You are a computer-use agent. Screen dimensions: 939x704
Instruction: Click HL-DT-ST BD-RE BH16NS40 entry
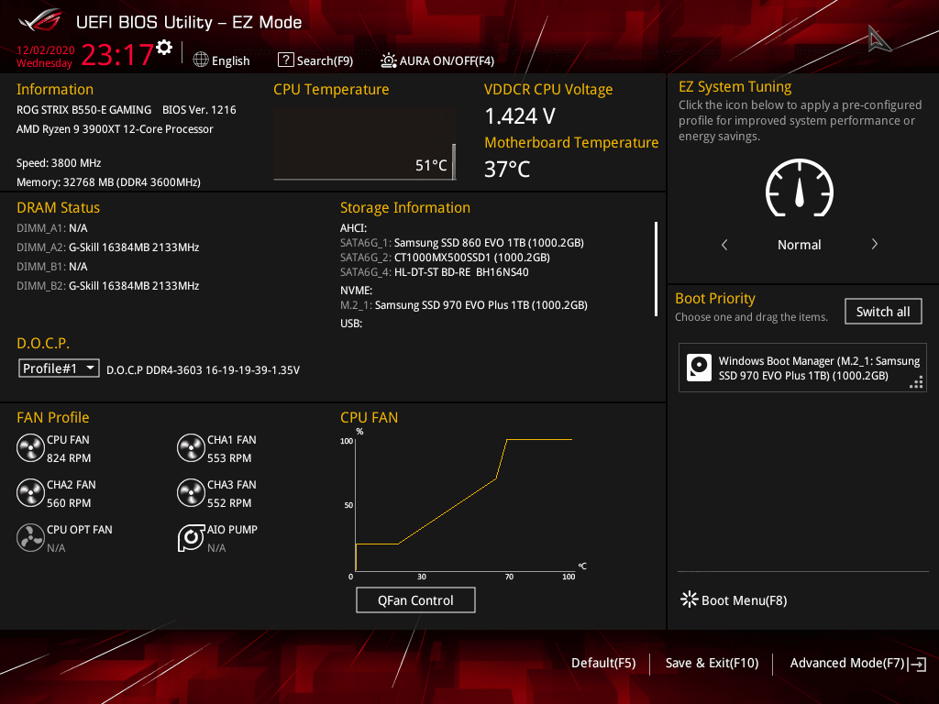pyautogui.click(x=434, y=271)
